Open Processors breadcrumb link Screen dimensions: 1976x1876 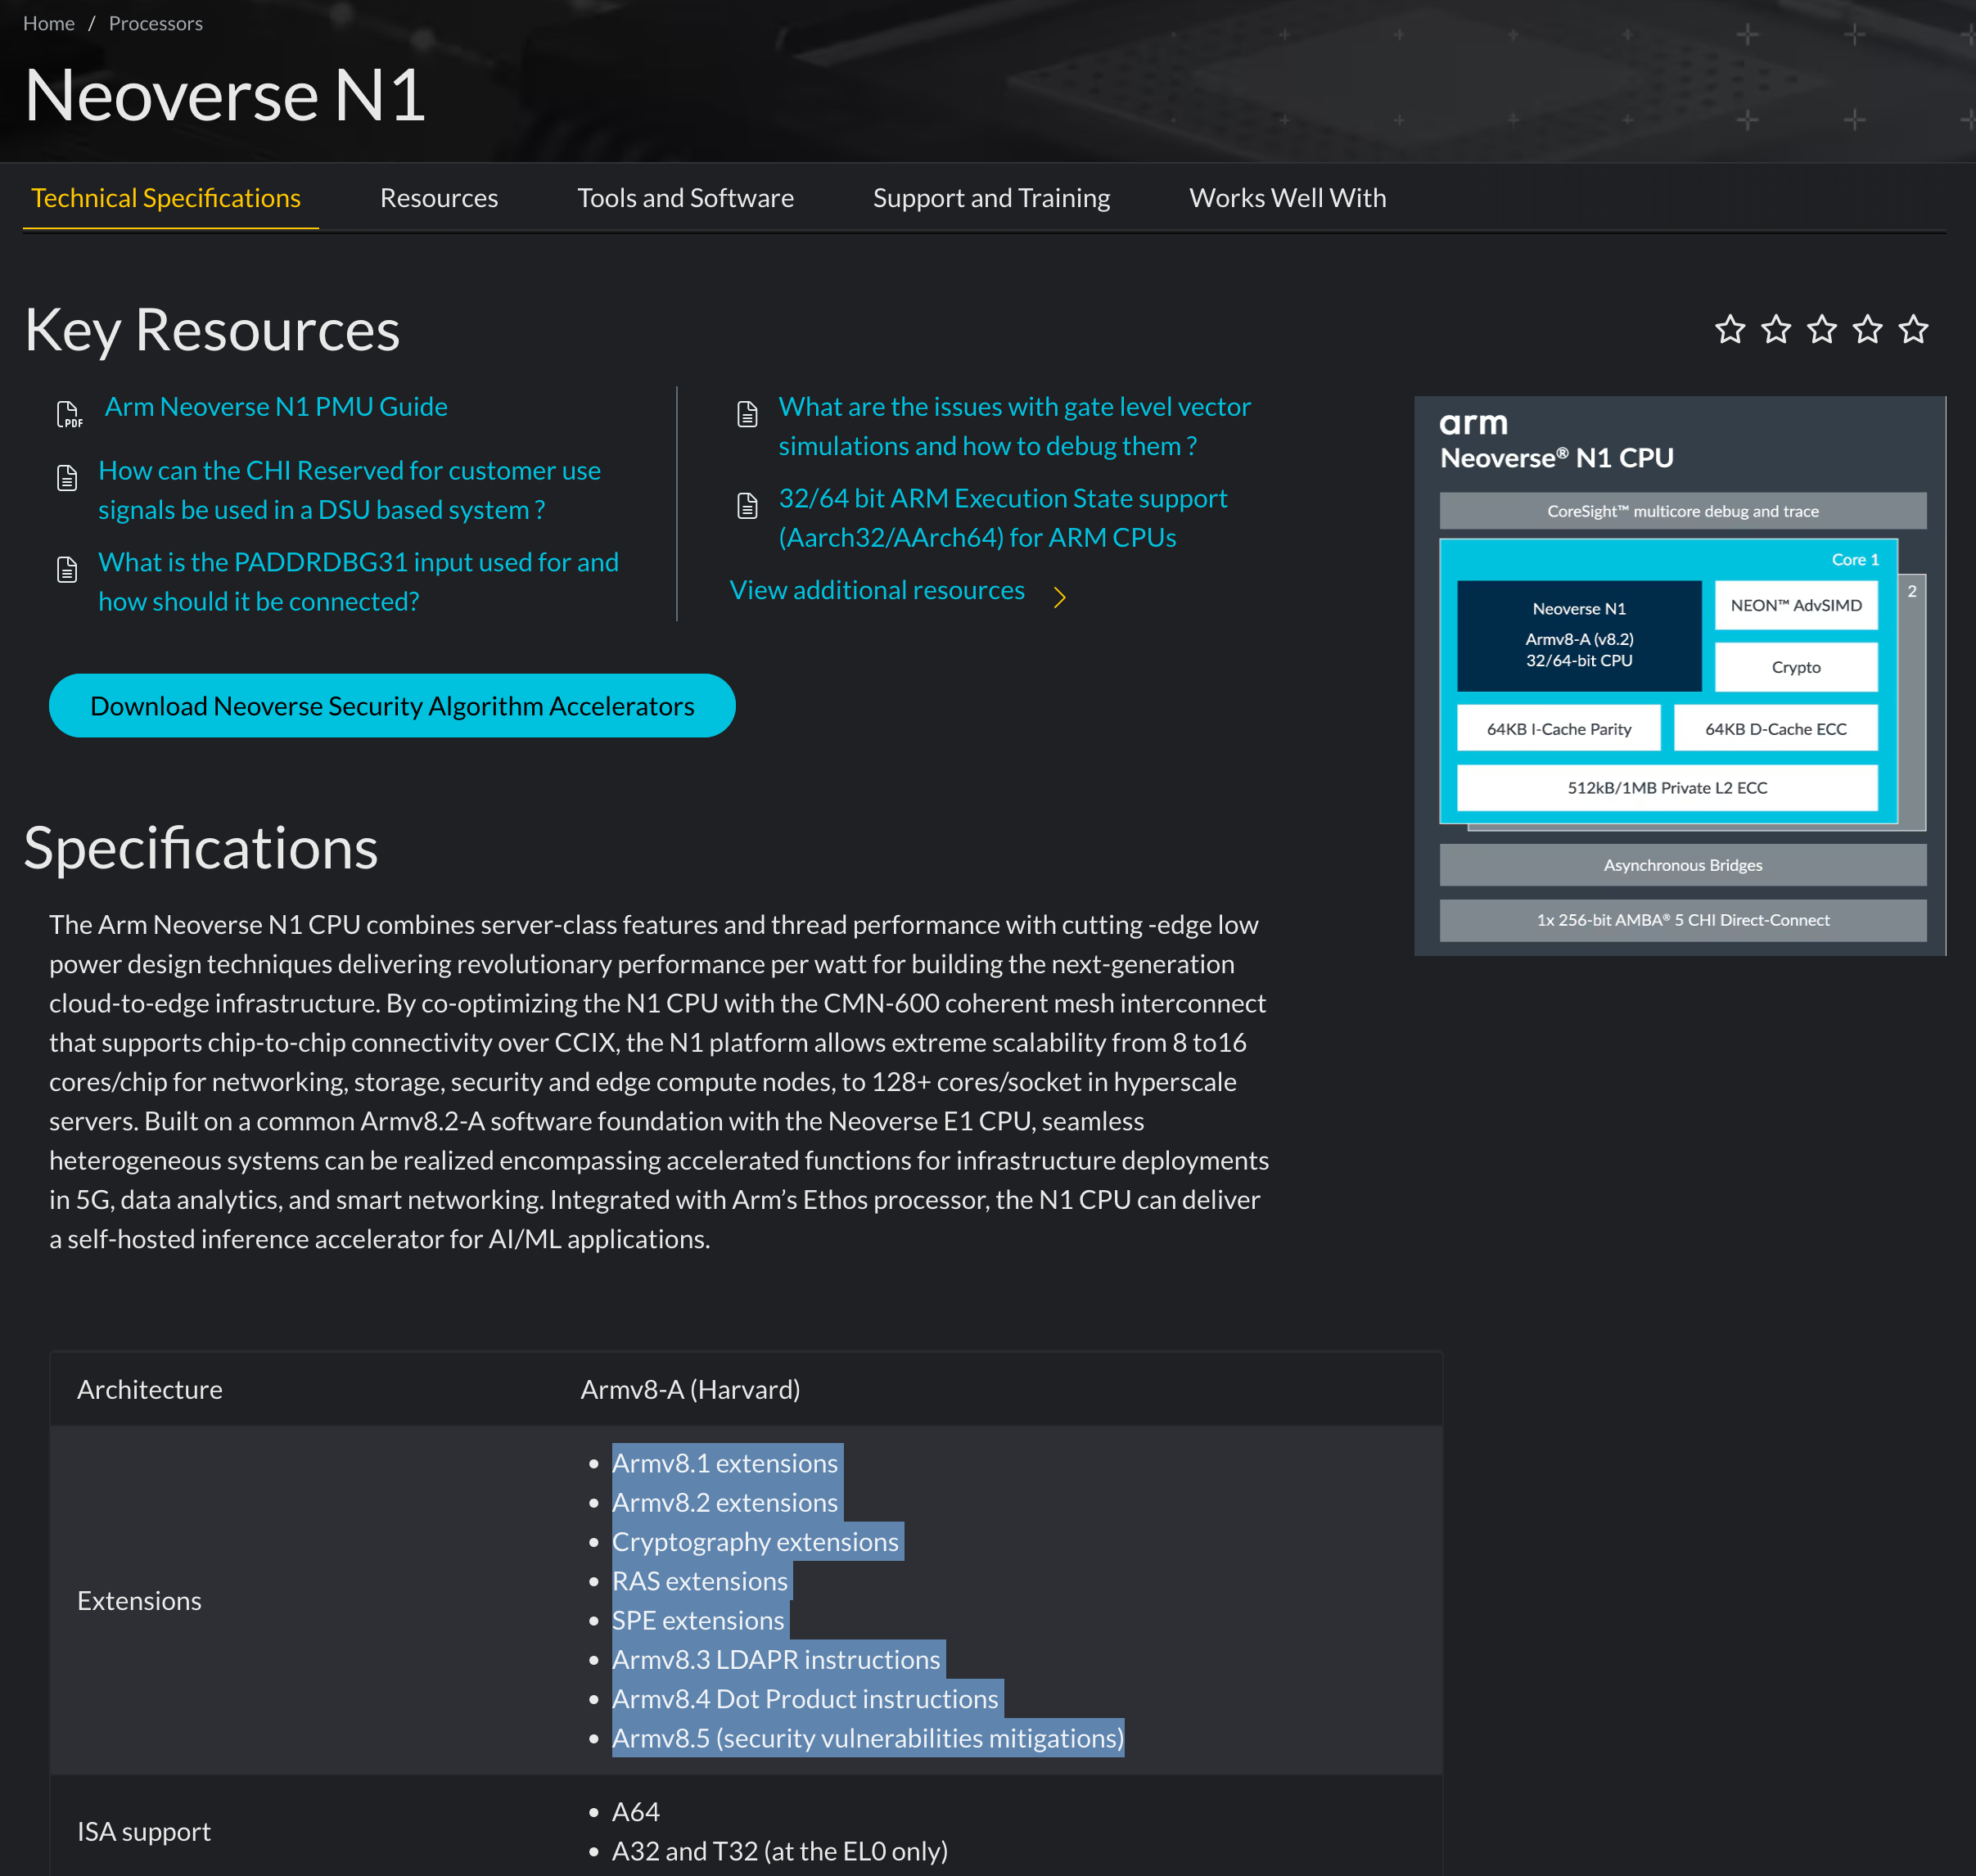(x=156, y=23)
